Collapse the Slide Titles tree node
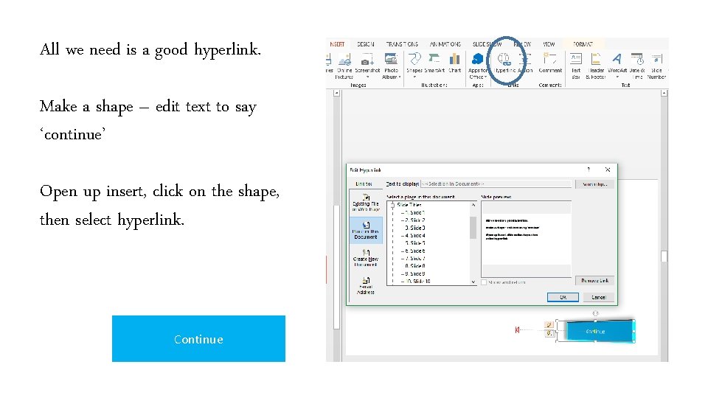Screen dimensions: 708x398 click(392, 205)
